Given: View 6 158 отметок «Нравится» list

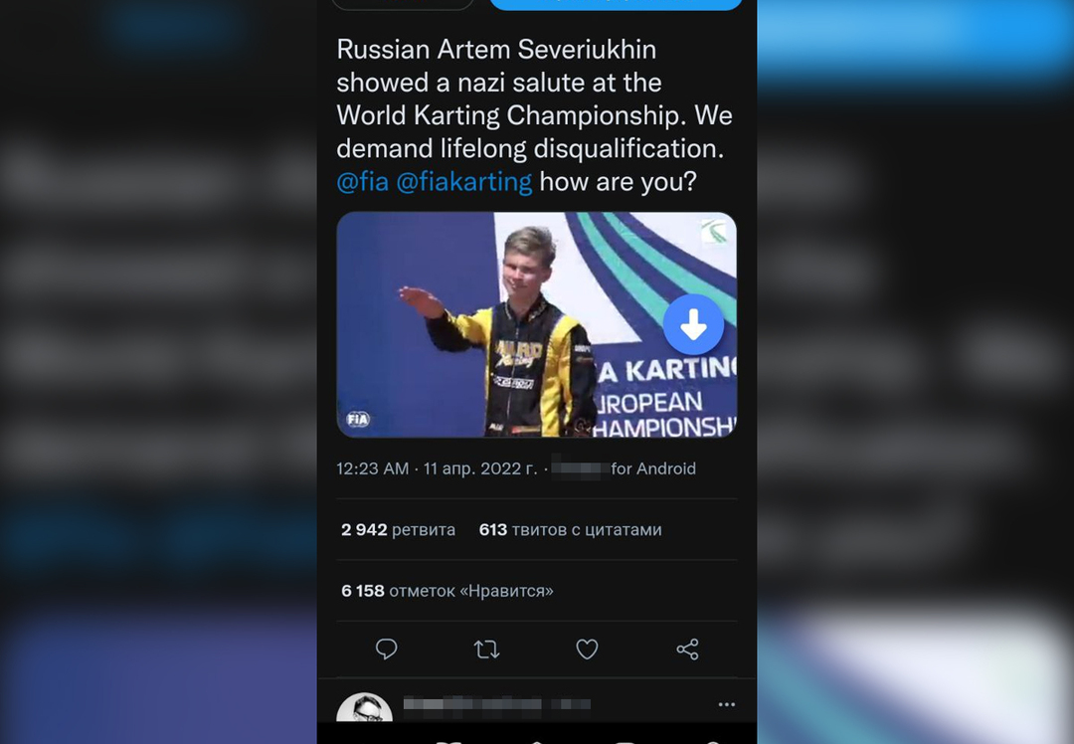Looking at the screenshot, I should (447, 591).
